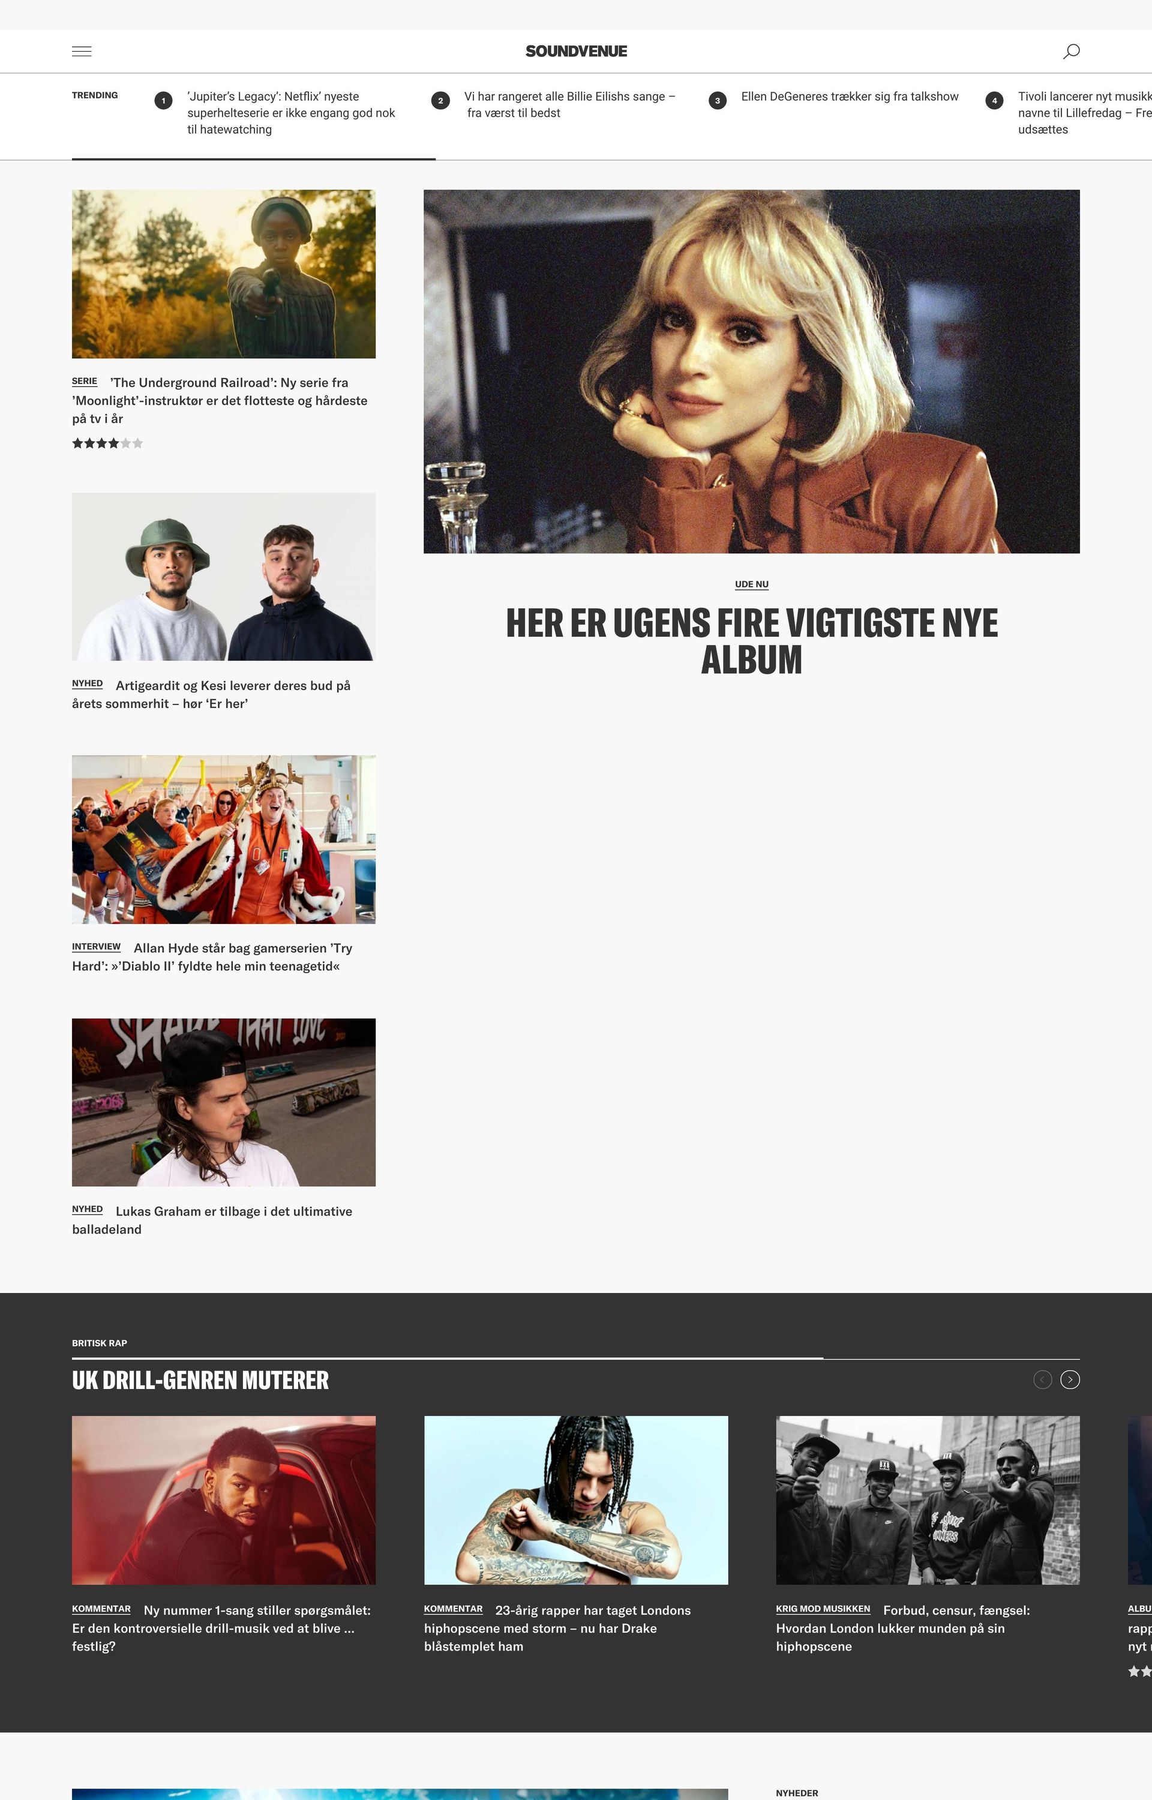Screen dimensions: 1152x1800
Task: Click KRIG MOD MUSIKKEN category tag
Action: click(x=823, y=1609)
